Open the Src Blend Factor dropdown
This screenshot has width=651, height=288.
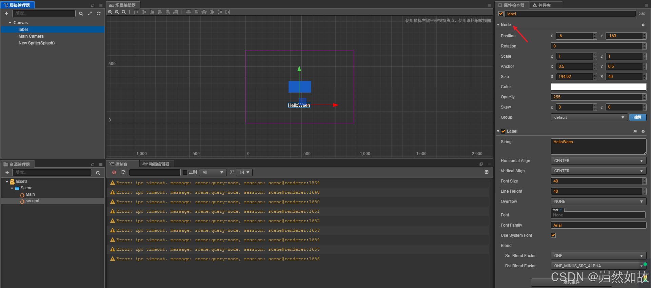click(598, 256)
